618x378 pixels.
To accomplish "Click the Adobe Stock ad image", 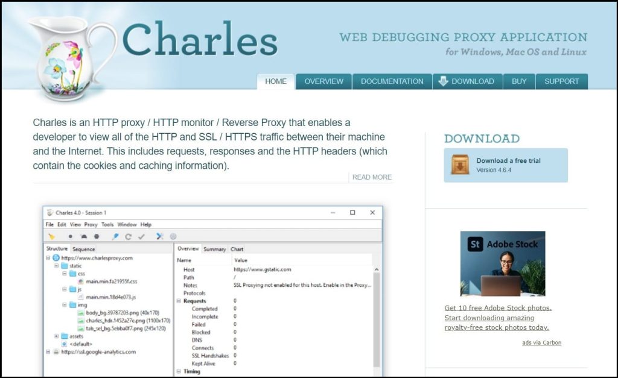I will (x=503, y=263).
